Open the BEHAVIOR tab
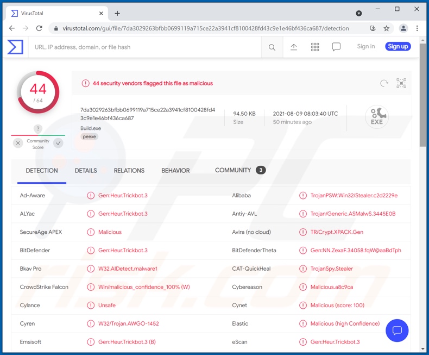429x355 pixels. (x=175, y=171)
